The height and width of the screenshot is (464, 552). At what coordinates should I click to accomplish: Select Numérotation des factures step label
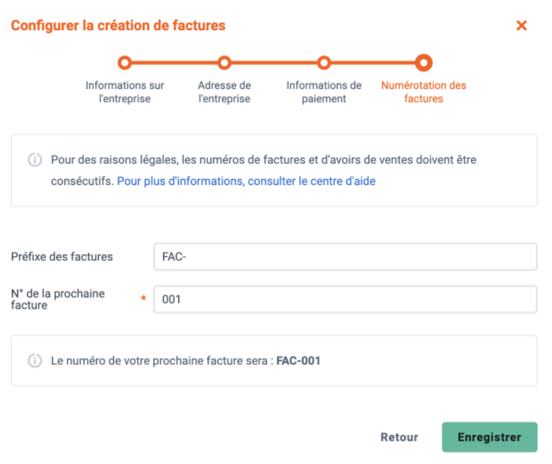click(x=423, y=92)
